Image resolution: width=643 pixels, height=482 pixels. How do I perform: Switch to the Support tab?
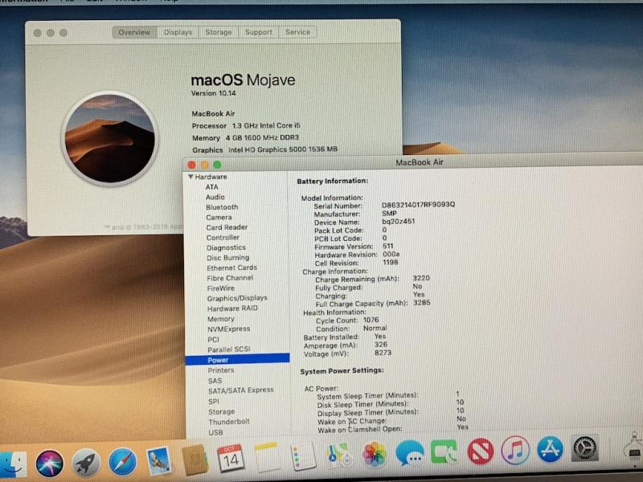[x=258, y=32]
